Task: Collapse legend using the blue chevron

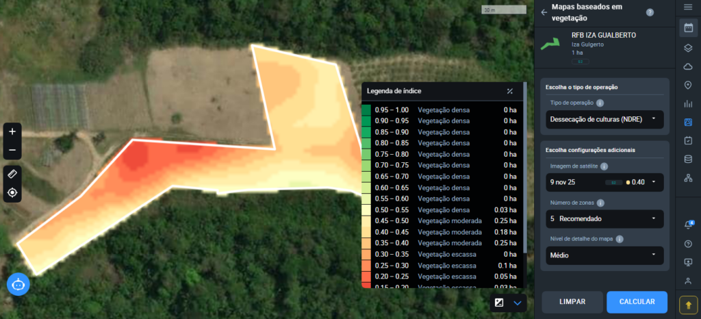Action: [x=518, y=303]
